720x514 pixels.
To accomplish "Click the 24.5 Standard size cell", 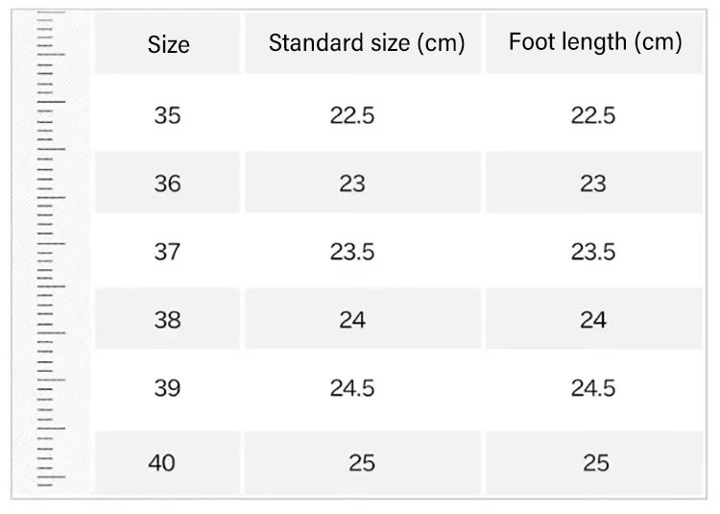I will [352, 388].
